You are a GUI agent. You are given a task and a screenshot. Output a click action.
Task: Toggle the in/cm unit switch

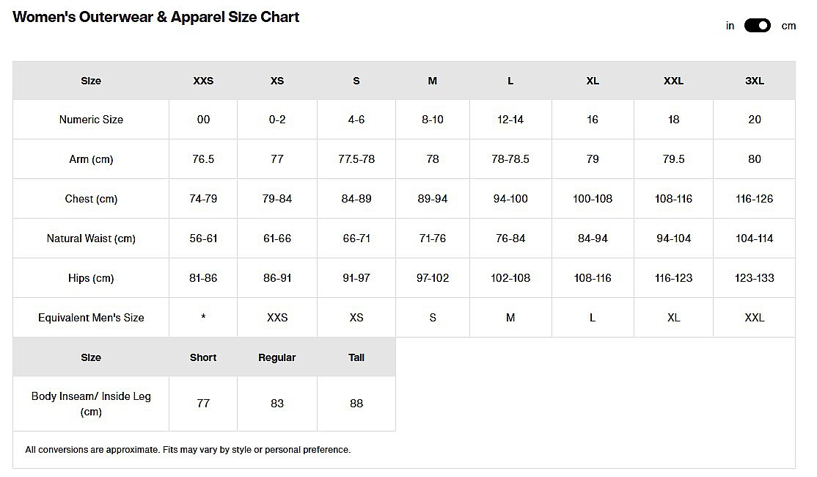(758, 26)
